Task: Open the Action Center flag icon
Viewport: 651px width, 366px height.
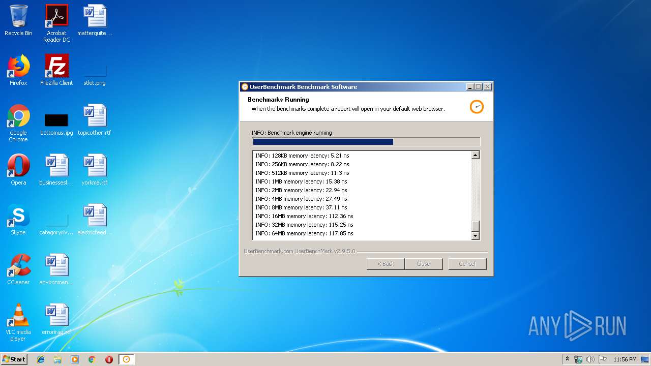Action: tap(602, 359)
